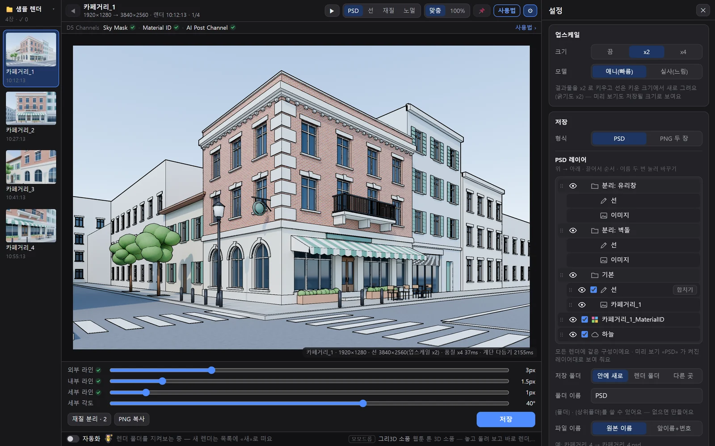Select the 실사(느림) upscale model
This screenshot has height=446, width=715.
(674, 71)
